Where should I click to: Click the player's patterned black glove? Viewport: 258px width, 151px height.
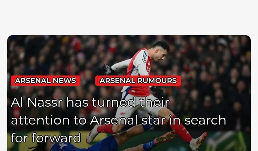[107, 69]
